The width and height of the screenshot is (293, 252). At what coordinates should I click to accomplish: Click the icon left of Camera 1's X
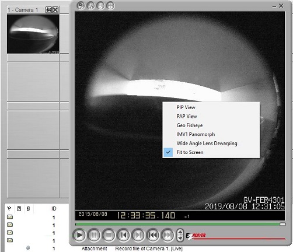(48, 10)
